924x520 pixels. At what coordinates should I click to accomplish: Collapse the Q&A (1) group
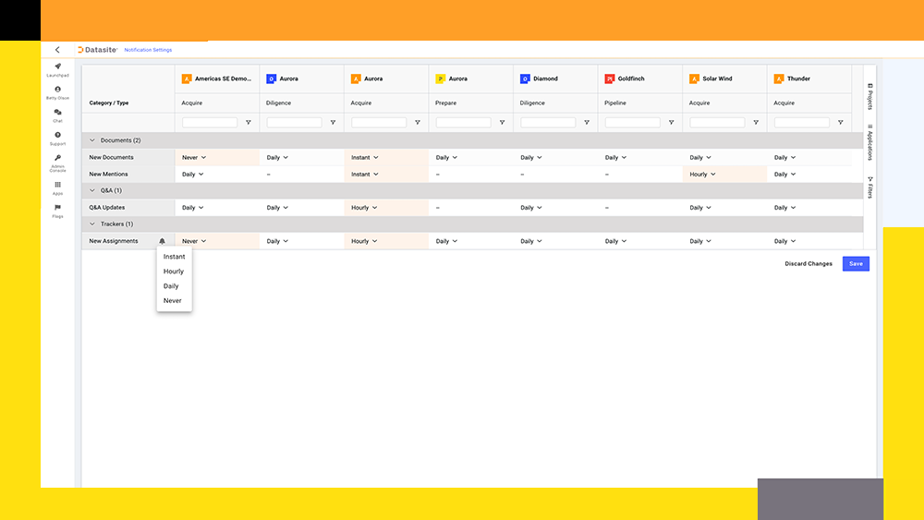[91, 190]
